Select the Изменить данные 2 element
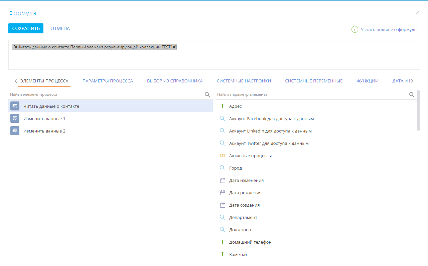This screenshot has width=428, height=266. pos(111,131)
